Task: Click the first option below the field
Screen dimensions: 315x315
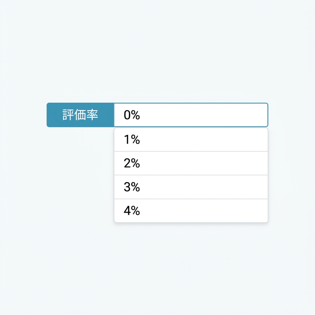Action: click(191, 139)
